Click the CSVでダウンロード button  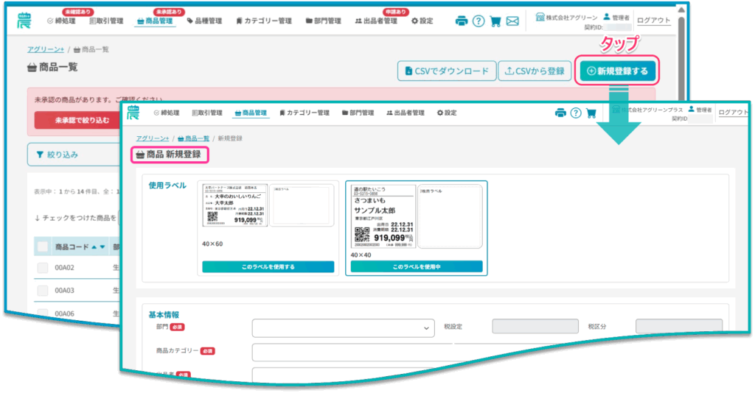(x=445, y=71)
